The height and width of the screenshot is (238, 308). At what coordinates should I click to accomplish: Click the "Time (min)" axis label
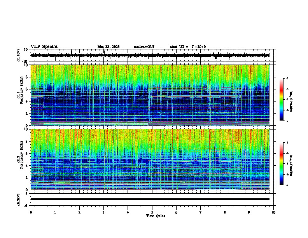click(x=156, y=216)
